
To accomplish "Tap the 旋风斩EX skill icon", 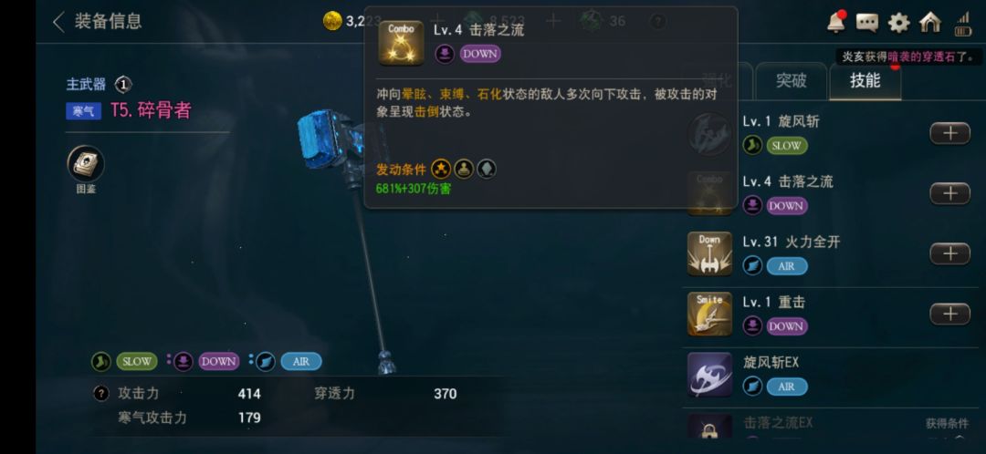I will [709, 375].
